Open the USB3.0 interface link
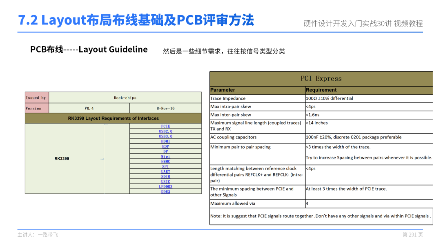The width and height of the screenshot is (441, 248). (165, 137)
